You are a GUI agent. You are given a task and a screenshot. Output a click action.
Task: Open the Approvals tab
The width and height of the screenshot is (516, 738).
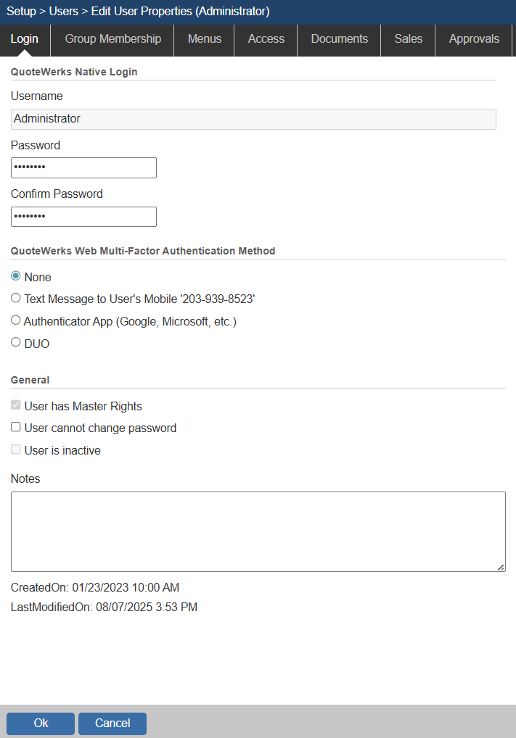point(474,39)
